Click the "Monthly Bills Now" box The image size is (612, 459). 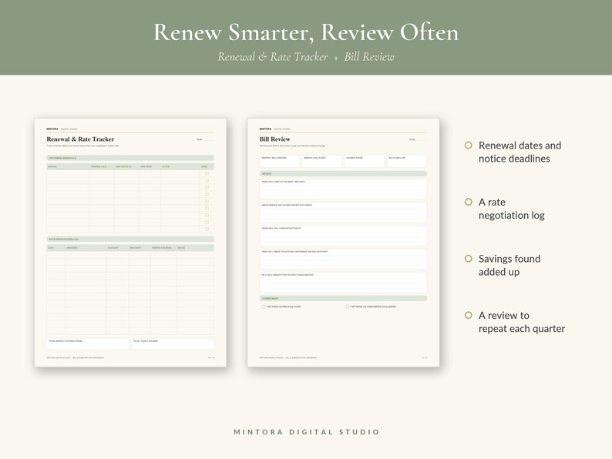point(322,161)
